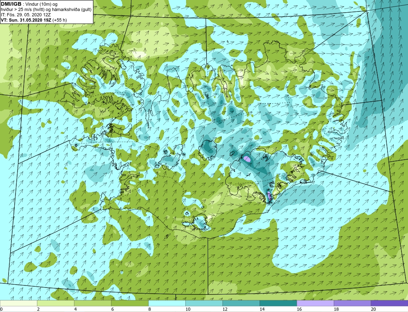Pick the above 20 m/s dark violet swatch

point(390,303)
